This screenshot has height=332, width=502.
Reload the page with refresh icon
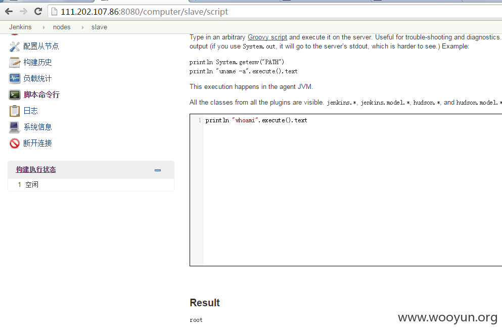coord(38,12)
